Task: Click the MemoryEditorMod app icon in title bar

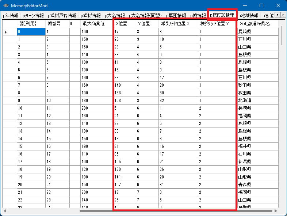Action: [6, 6]
